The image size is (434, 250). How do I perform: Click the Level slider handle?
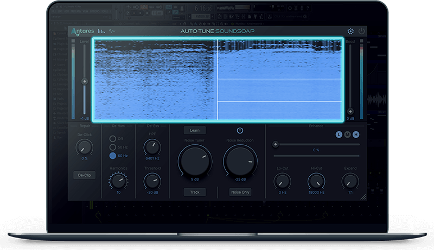[x=85, y=81]
